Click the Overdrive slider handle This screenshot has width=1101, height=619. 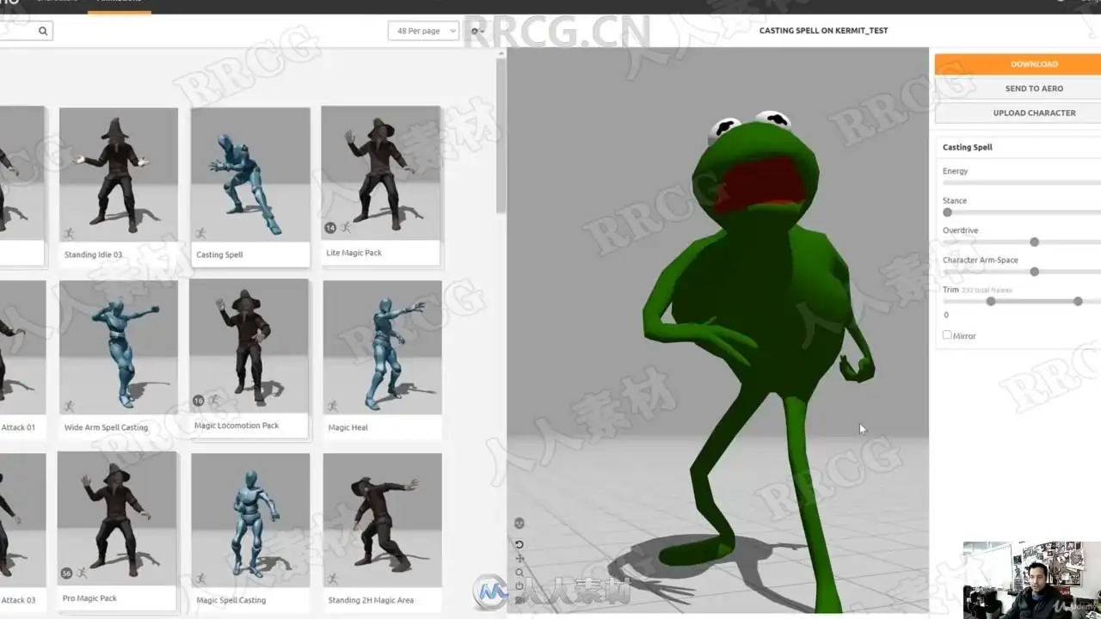pyautogui.click(x=1034, y=242)
